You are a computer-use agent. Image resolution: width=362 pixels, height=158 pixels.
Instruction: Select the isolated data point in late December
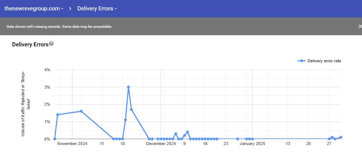(x=237, y=139)
